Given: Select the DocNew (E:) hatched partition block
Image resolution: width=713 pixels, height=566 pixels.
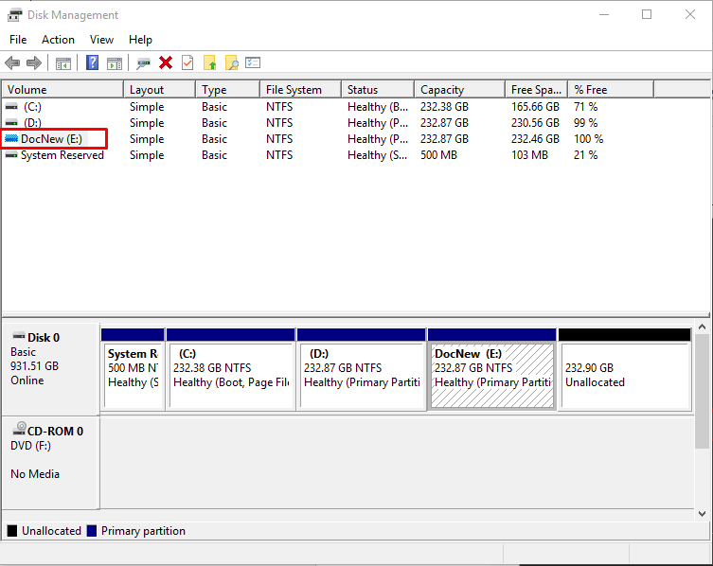Looking at the screenshot, I should pyautogui.click(x=492, y=369).
